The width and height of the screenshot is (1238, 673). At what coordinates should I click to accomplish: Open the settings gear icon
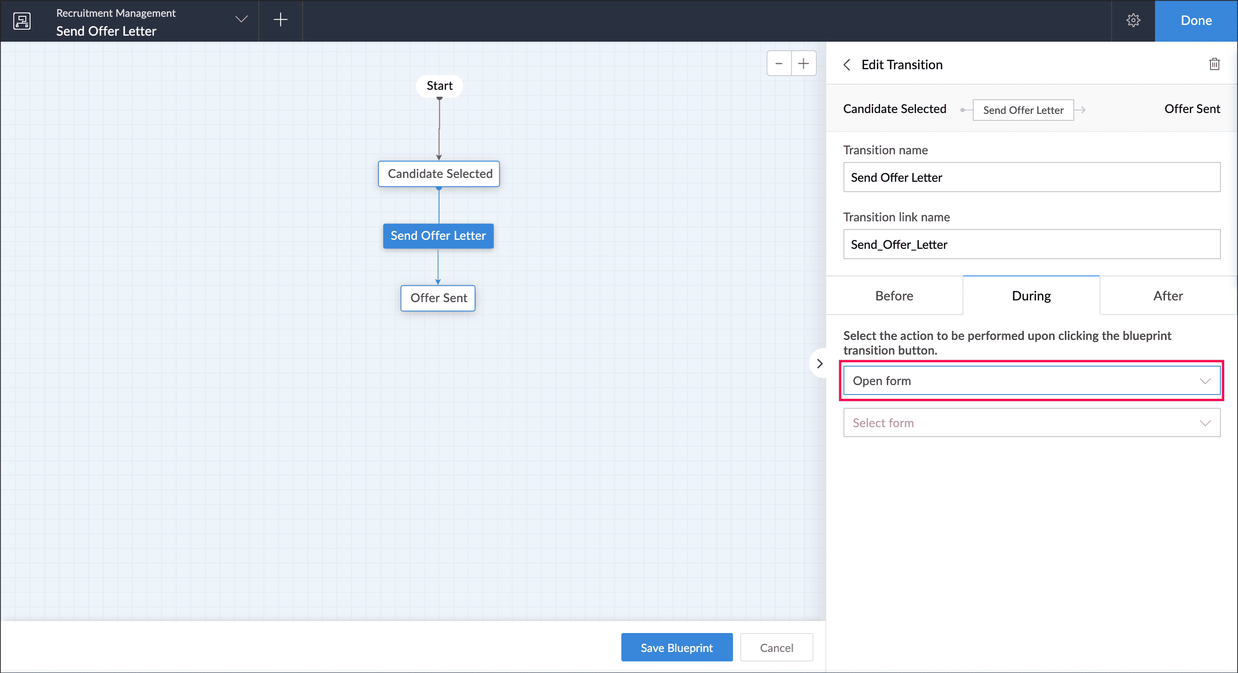tap(1133, 20)
